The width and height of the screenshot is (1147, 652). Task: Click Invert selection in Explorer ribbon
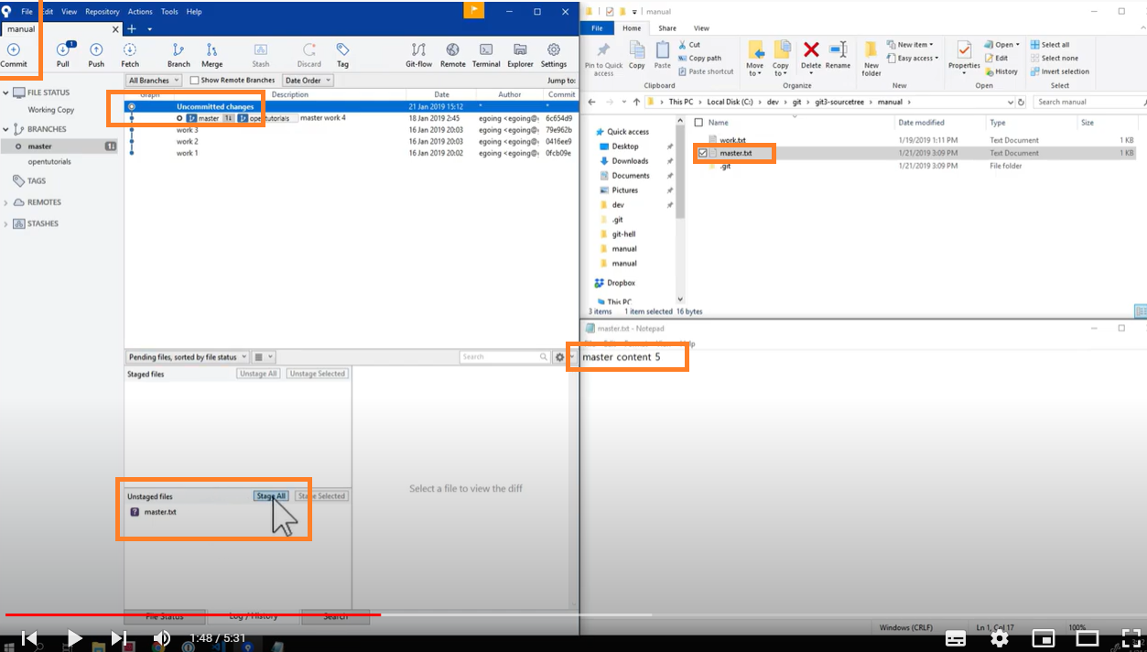pos(1059,71)
